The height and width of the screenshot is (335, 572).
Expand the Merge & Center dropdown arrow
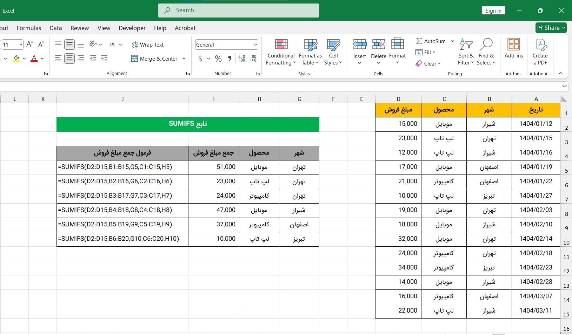pos(184,59)
